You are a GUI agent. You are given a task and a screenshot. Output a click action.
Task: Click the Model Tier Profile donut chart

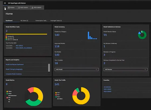81,96
